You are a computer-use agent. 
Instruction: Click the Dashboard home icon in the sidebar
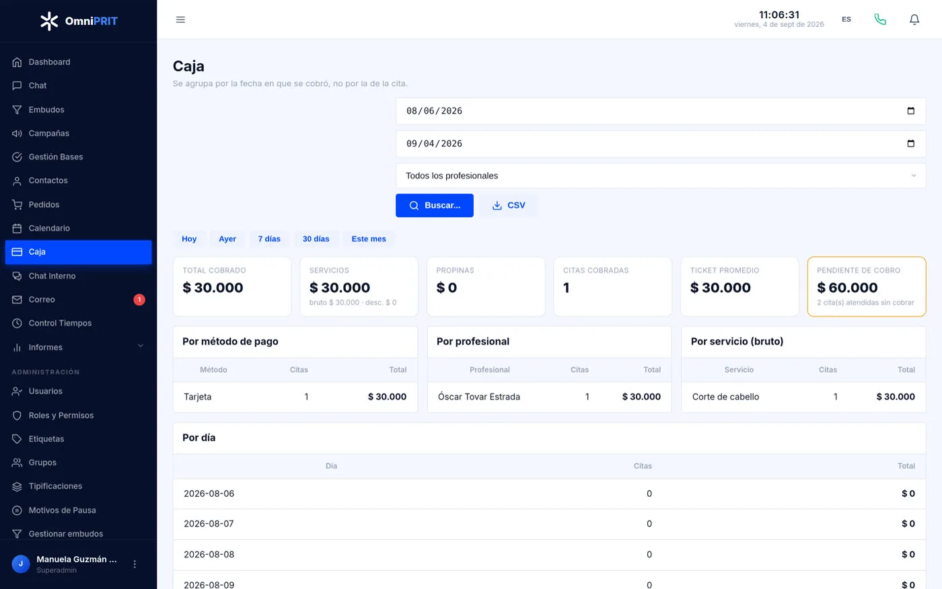coord(17,62)
